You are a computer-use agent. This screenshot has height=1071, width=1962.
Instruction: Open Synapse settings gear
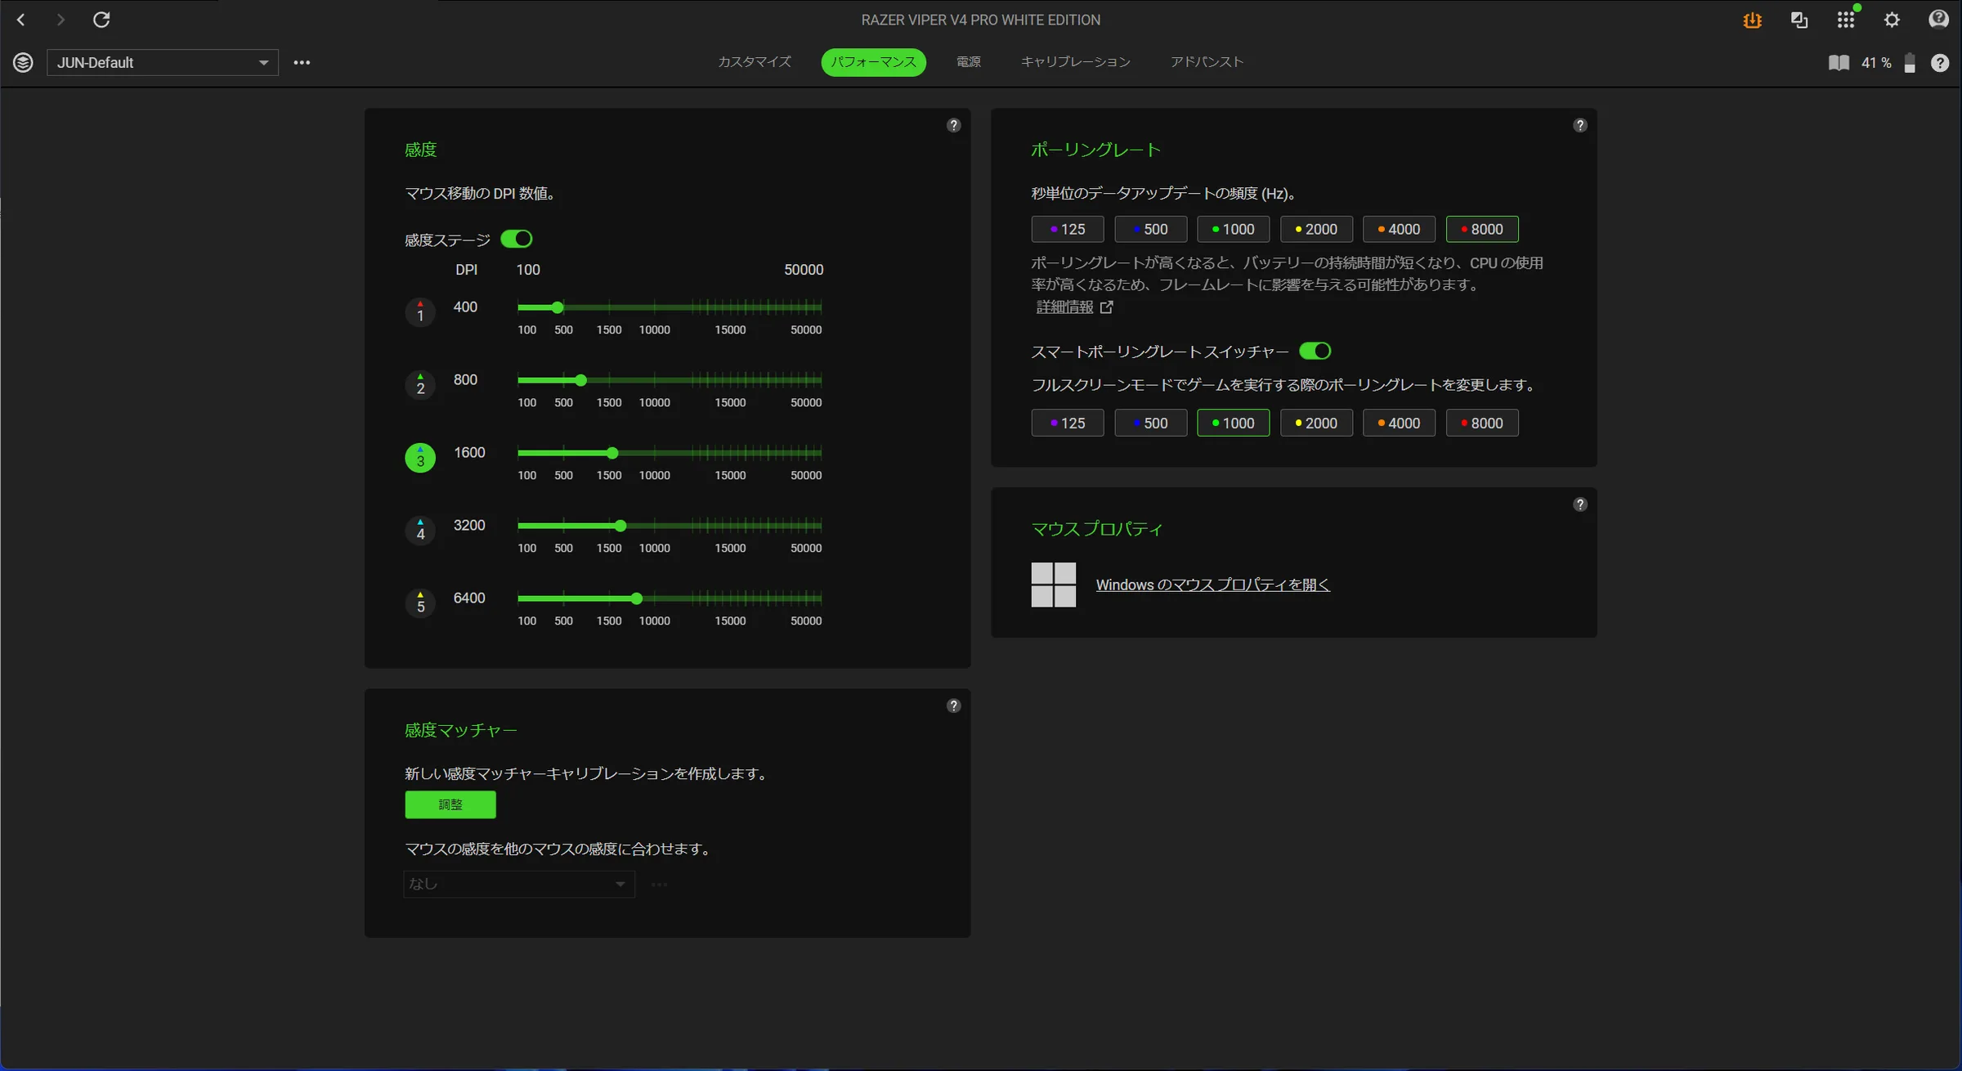tap(1892, 20)
